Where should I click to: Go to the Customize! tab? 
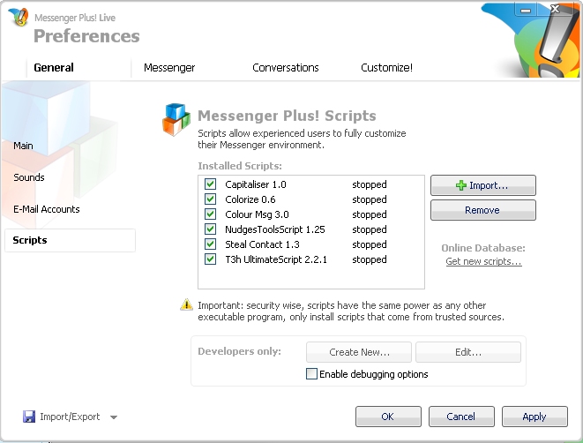coord(386,68)
